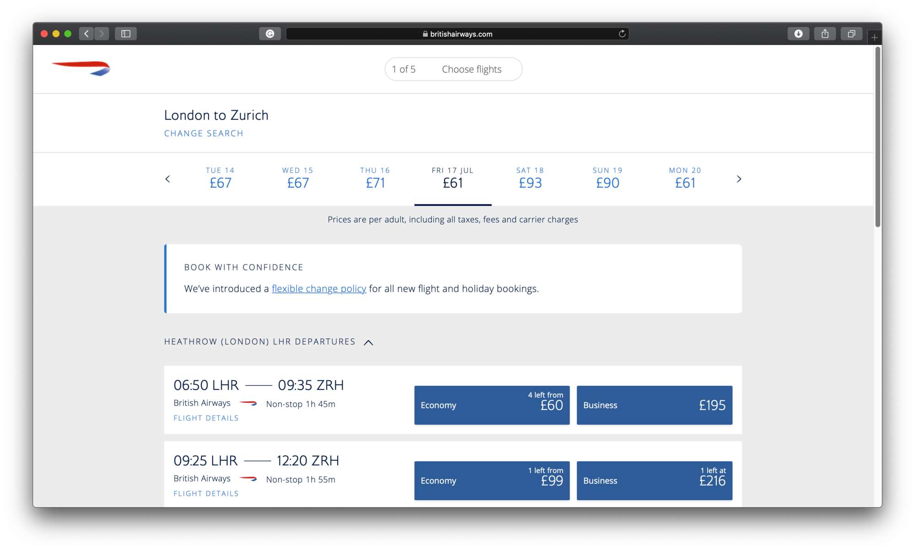Collapse Heathrow LHR departures section
Image resolution: width=915 pixels, height=551 pixels.
pos(368,342)
